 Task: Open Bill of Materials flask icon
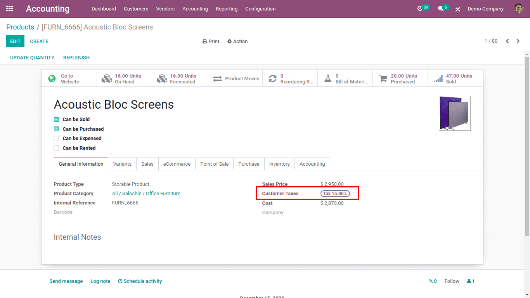[328, 79]
